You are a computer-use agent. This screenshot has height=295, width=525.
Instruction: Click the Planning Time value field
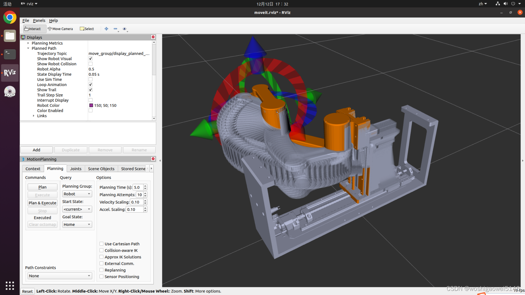coord(138,187)
